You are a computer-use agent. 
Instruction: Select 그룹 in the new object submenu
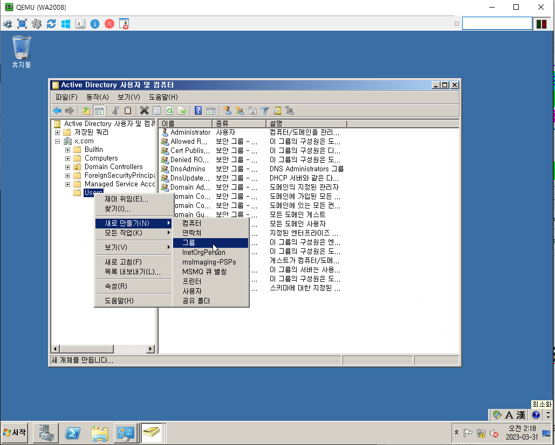click(210, 242)
